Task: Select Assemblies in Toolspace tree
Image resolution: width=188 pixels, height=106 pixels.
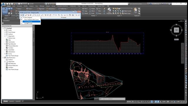Action: coord(11,50)
